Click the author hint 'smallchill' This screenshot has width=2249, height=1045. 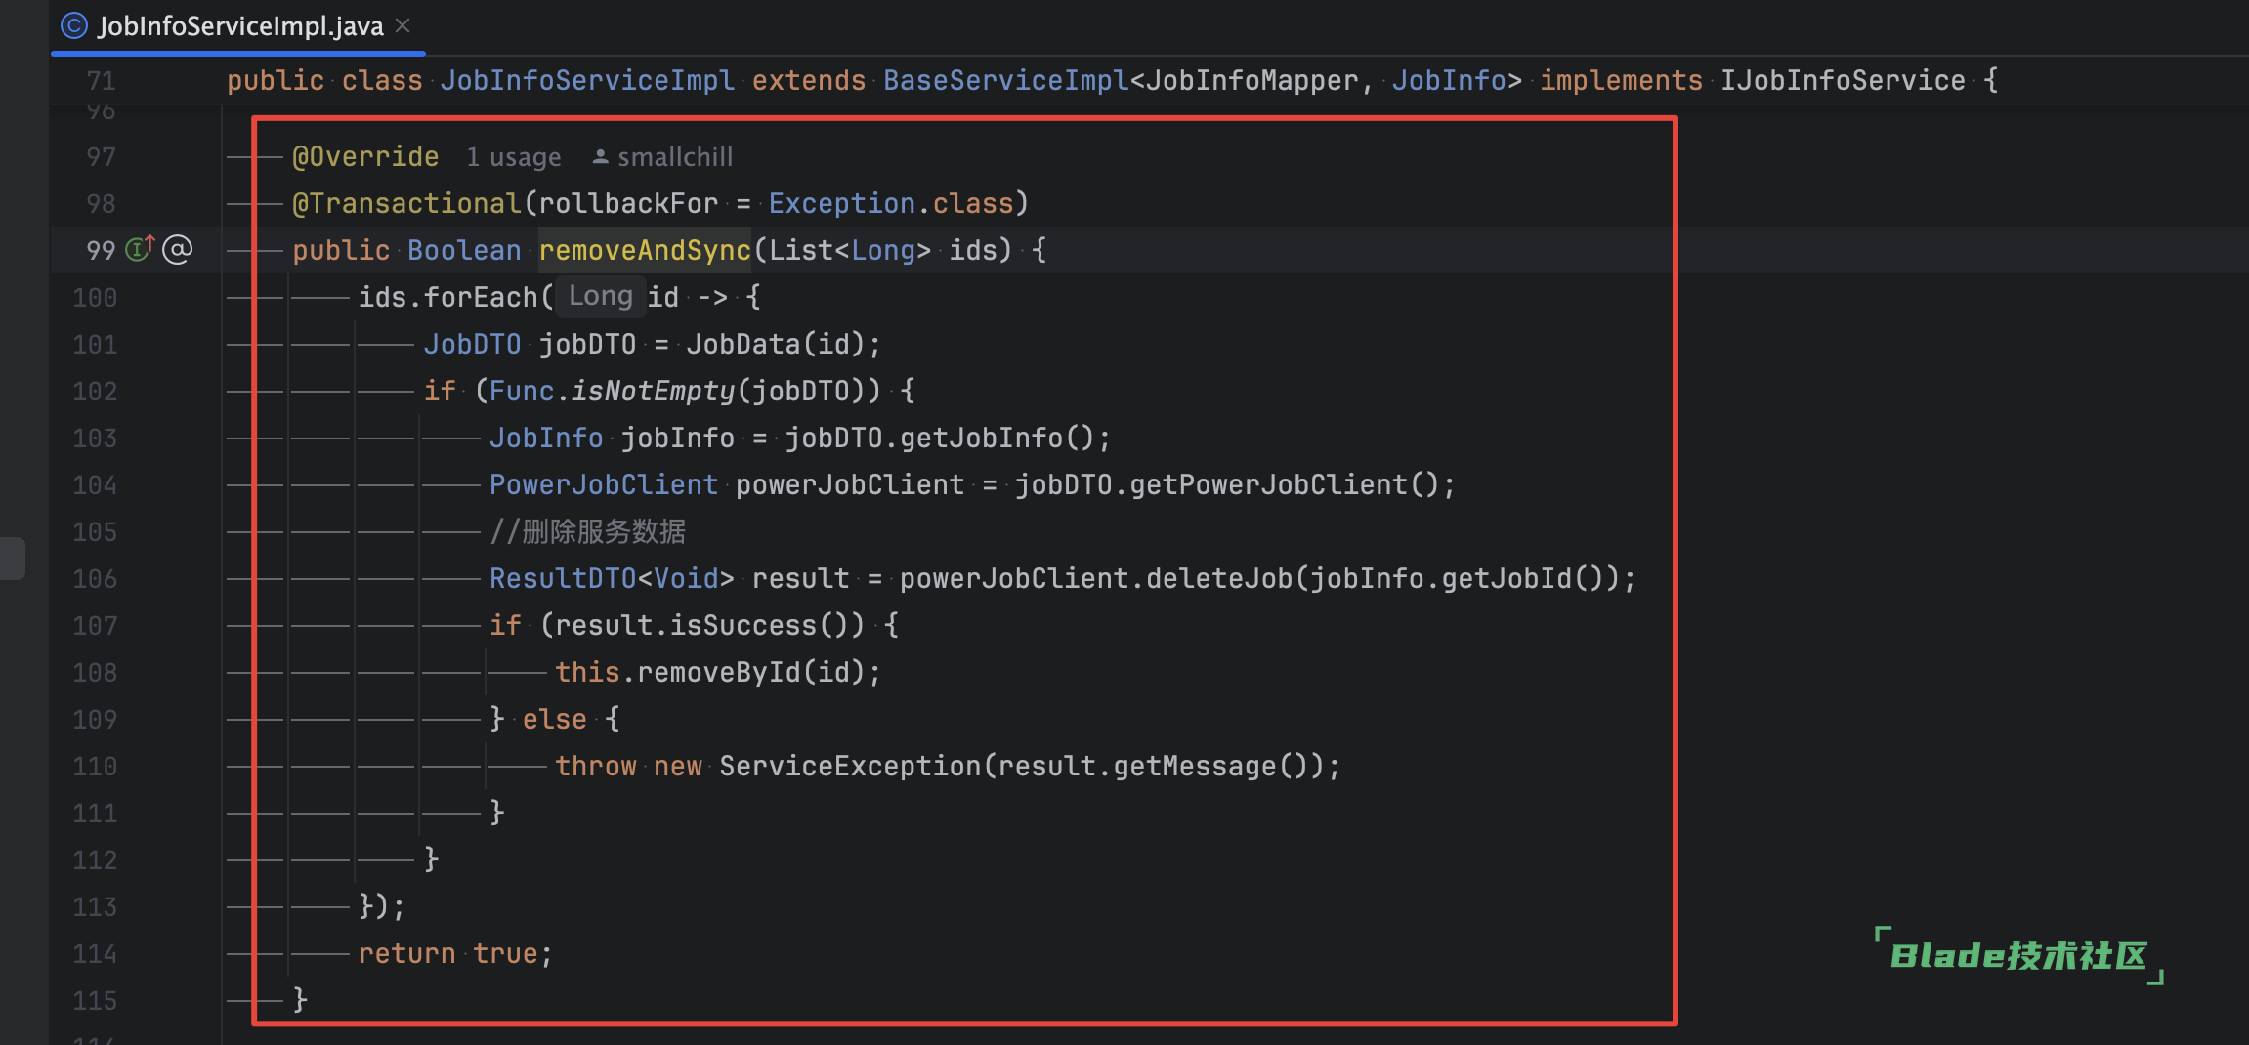663,157
